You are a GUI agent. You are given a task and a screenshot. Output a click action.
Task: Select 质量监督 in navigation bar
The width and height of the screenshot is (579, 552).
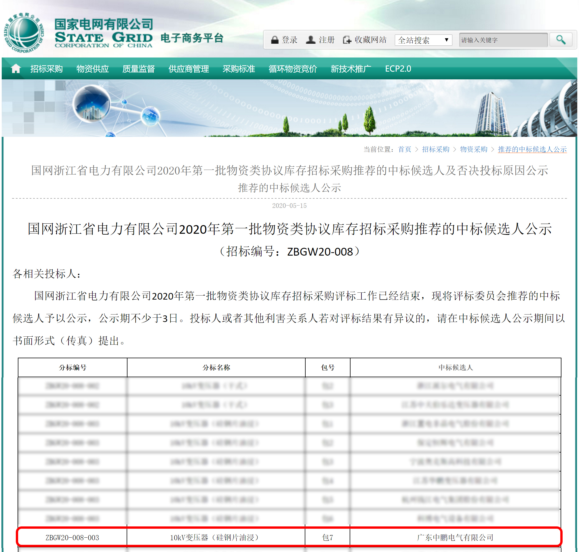tap(138, 69)
